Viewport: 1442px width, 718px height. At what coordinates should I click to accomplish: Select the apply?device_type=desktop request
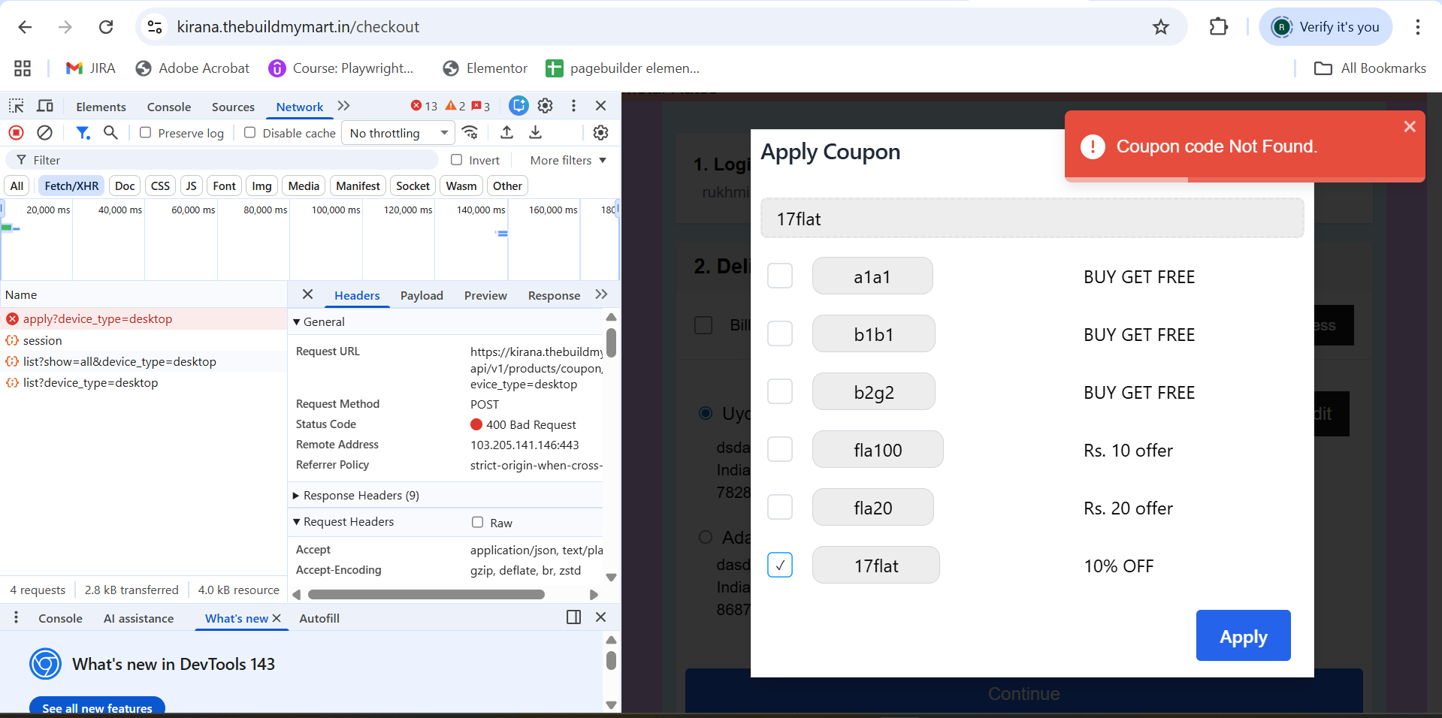tap(143, 319)
